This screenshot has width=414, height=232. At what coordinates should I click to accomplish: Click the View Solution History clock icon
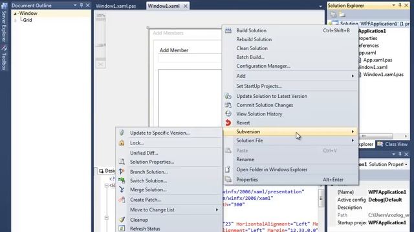tap(228, 113)
